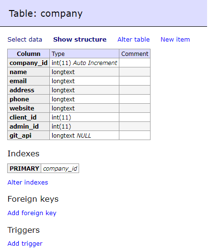Select the name column cell

click(28, 72)
